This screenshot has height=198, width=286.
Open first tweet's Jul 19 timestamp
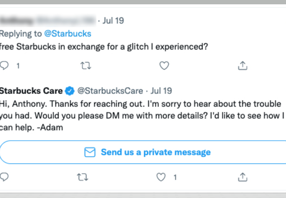113,20
